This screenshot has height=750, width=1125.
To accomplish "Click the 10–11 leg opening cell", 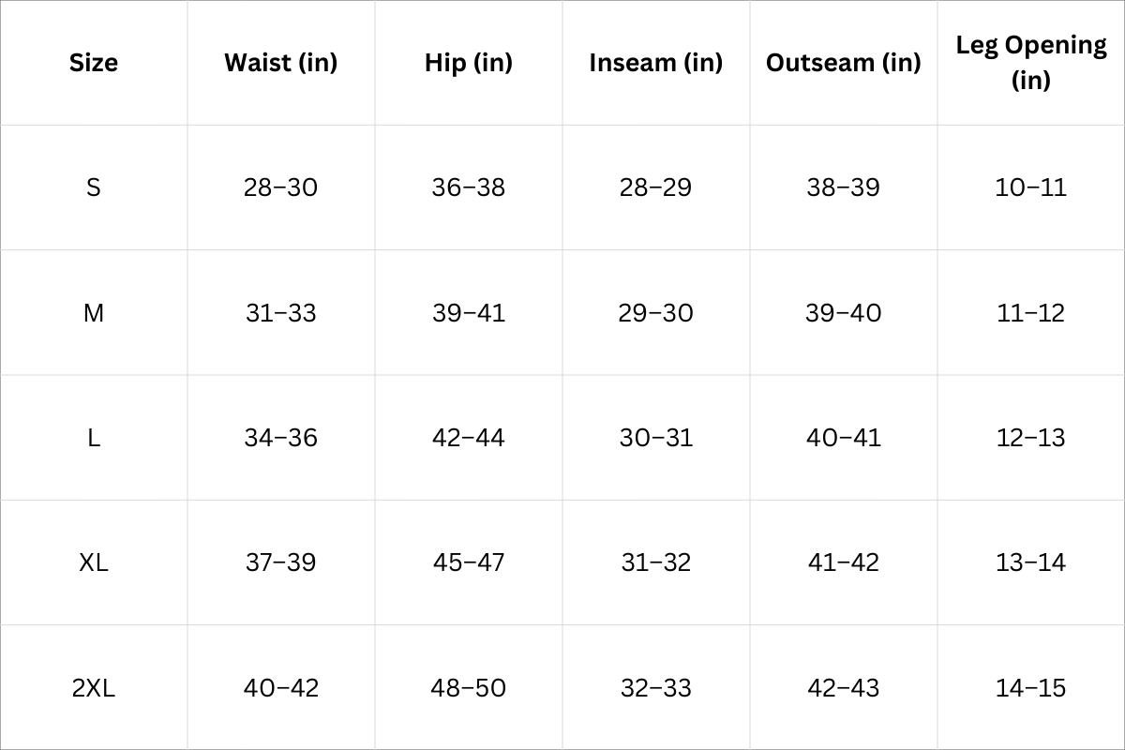I will (1030, 187).
